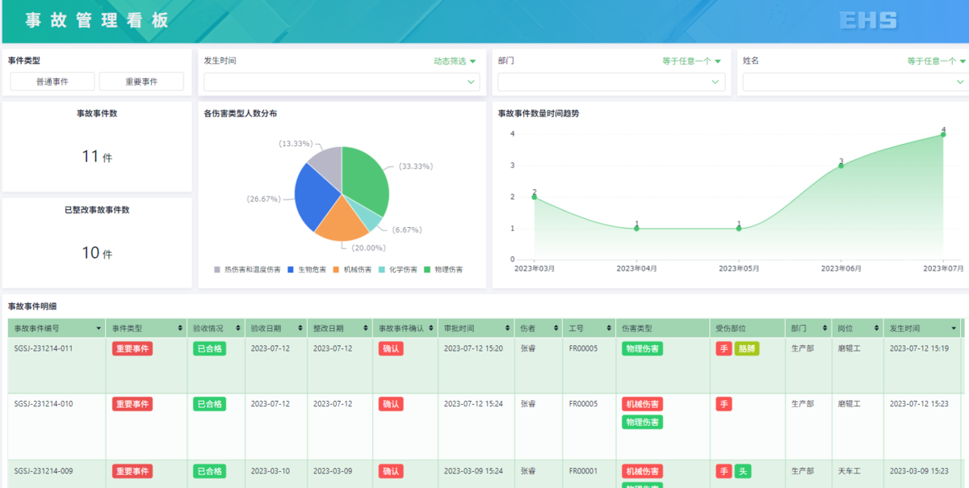969x488 pixels.
Task: Select the 2023年04月 data point on trend chart
Action: pyautogui.click(x=636, y=228)
